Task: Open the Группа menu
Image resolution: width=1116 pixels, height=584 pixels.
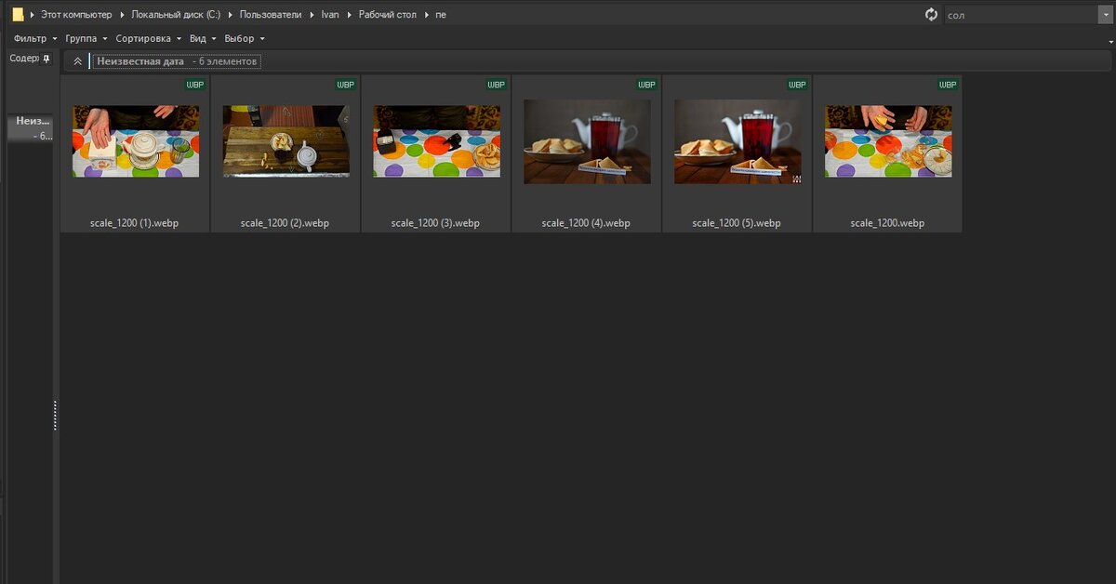Action: tap(86, 39)
